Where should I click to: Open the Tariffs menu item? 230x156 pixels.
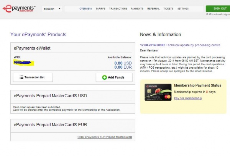(x=100, y=9)
